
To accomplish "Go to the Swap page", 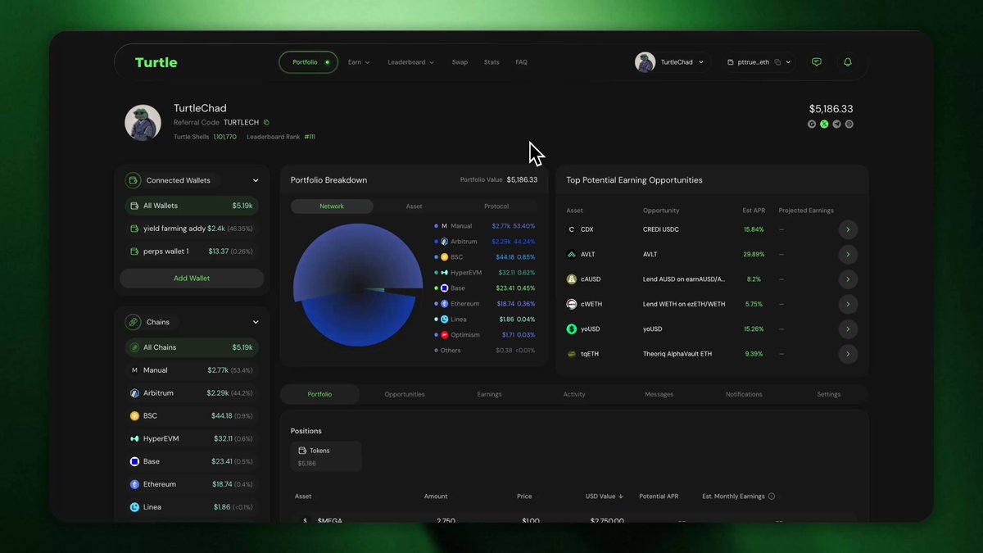I will (460, 62).
